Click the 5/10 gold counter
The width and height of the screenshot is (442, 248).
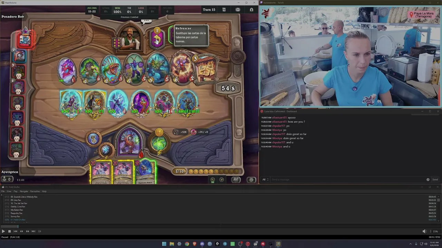pos(180,171)
